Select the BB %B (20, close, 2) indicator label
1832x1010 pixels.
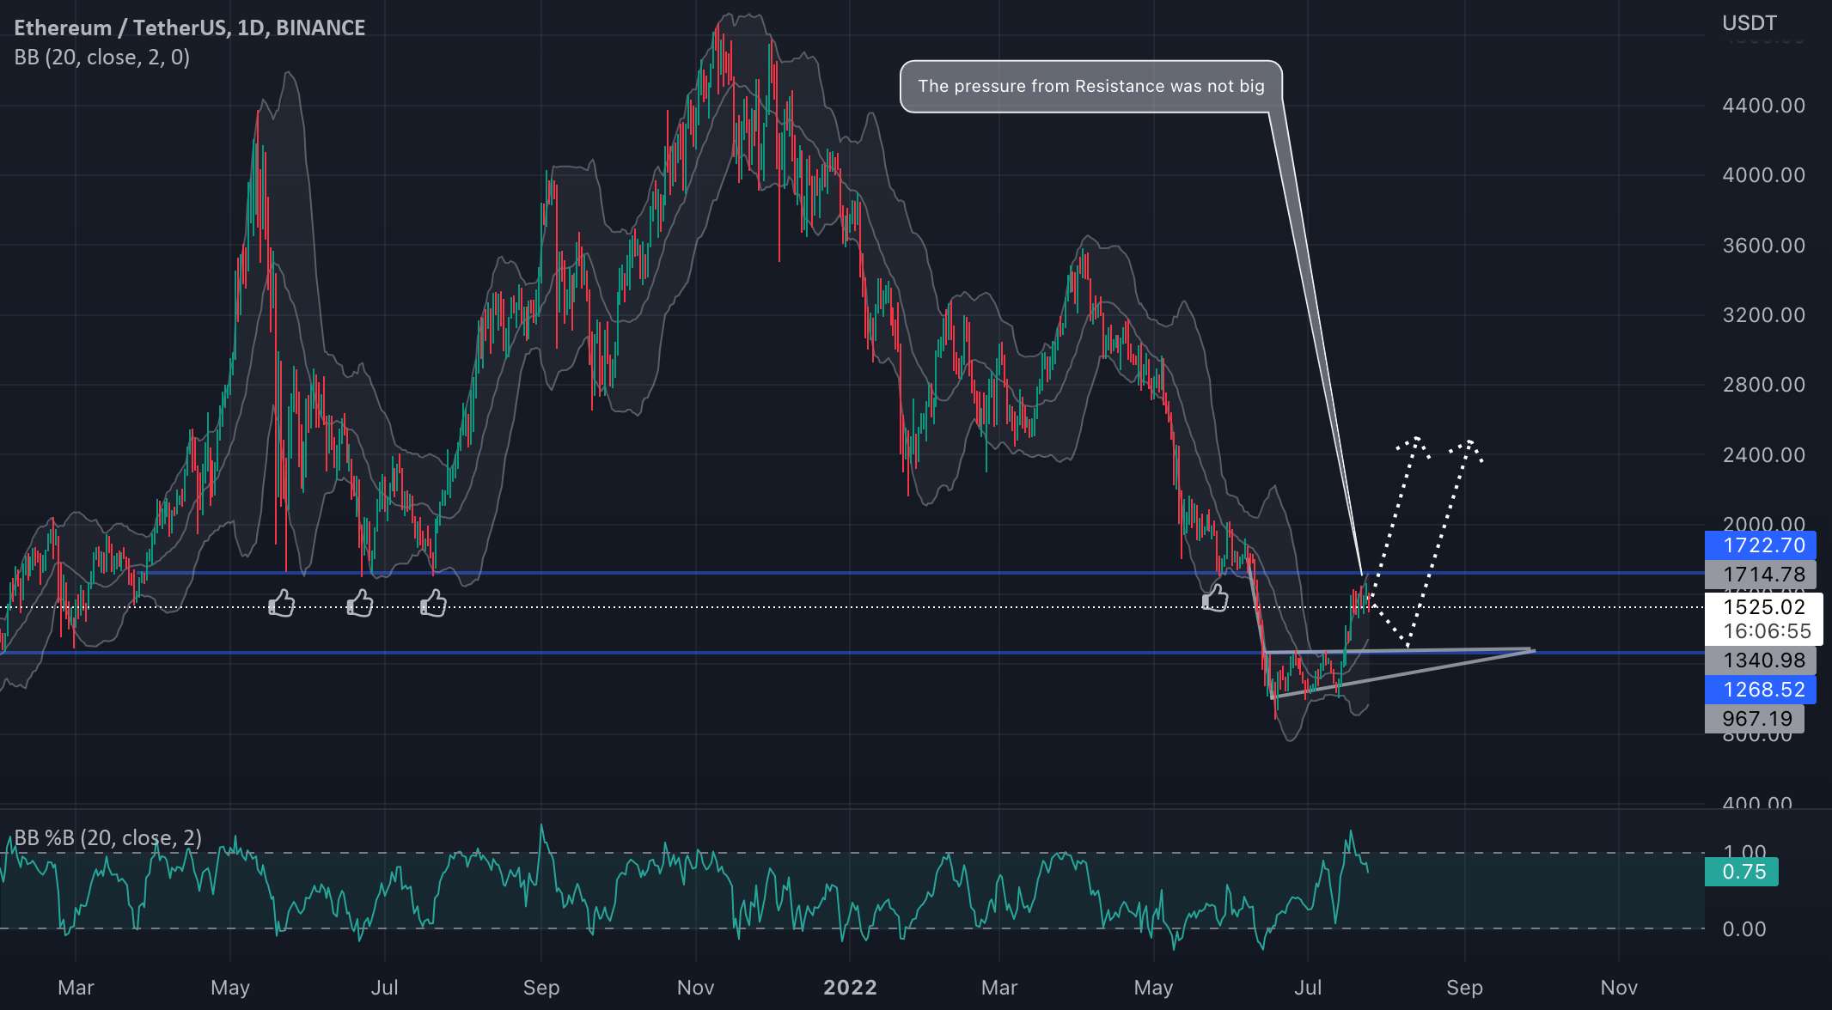click(x=108, y=837)
